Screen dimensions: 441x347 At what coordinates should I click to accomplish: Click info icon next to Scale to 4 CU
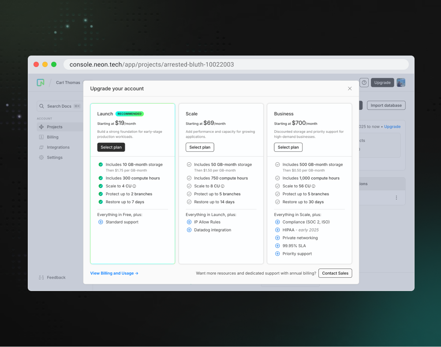(x=135, y=186)
